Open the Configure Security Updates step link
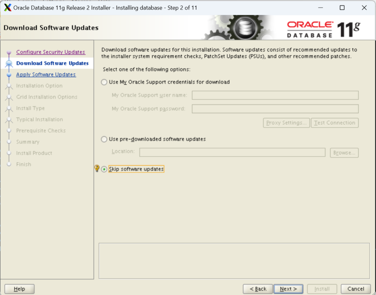 pyautogui.click(x=51, y=52)
